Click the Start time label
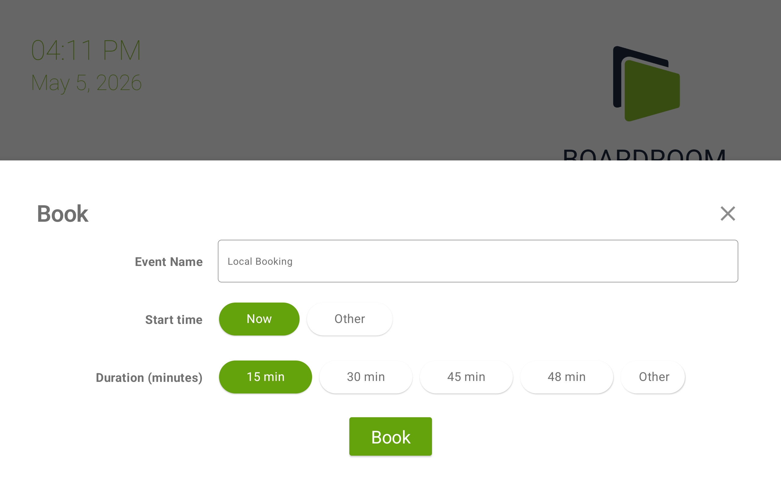 point(174,320)
